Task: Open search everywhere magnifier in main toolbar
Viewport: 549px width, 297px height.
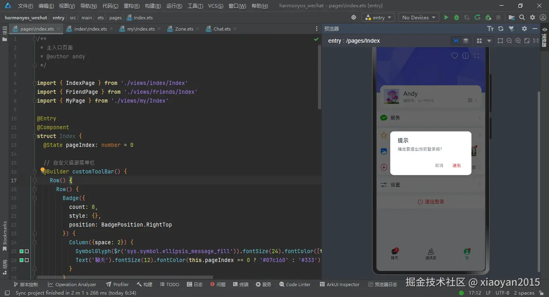Action: (x=522, y=17)
